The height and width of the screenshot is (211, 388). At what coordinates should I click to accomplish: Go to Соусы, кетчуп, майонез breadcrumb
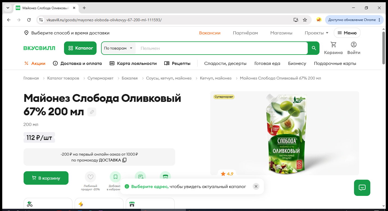coord(169,78)
